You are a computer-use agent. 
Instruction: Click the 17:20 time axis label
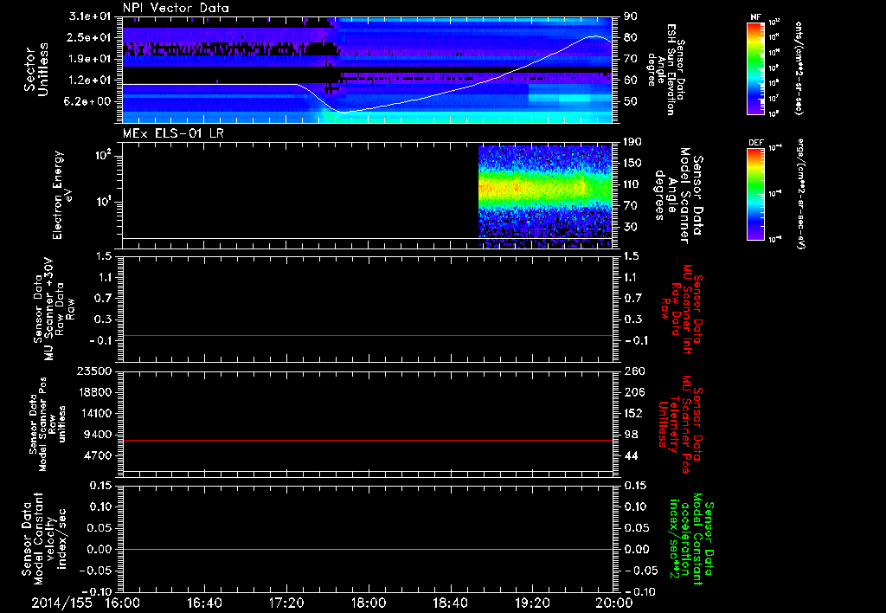[x=286, y=603]
